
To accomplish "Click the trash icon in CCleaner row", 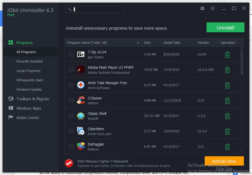I will (227, 101).
